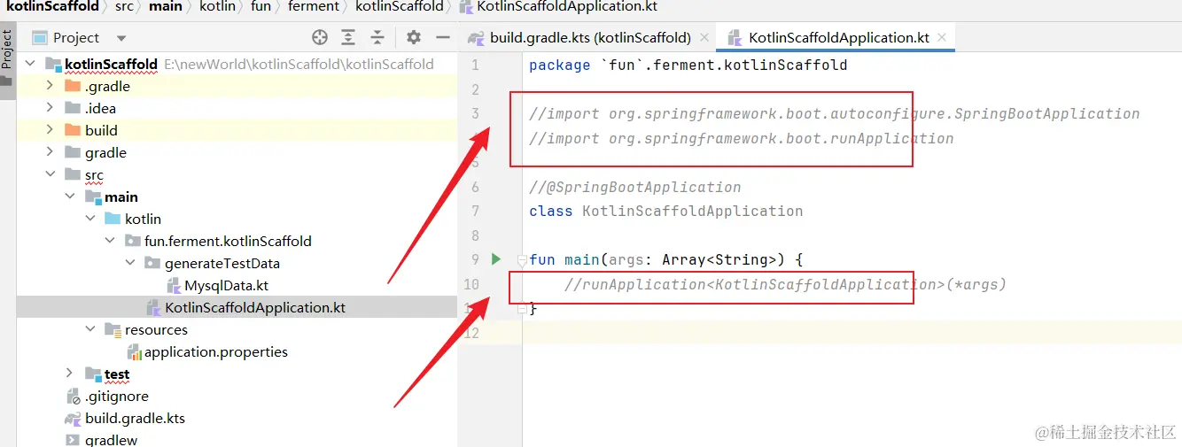Click the main module folder icon
1182x447 pixels.
(x=93, y=197)
